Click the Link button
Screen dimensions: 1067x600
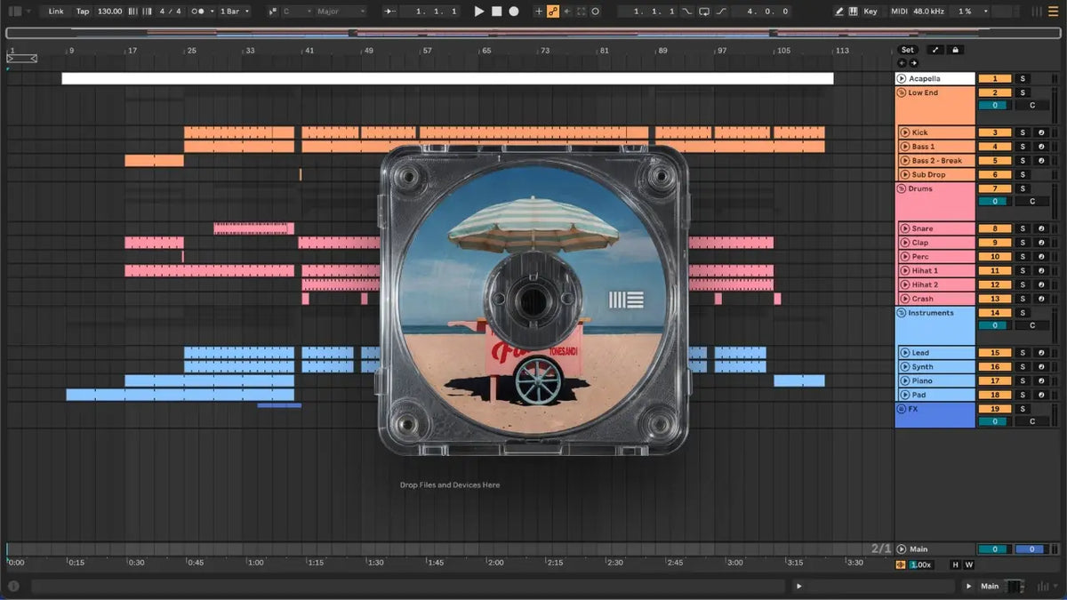point(56,12)
